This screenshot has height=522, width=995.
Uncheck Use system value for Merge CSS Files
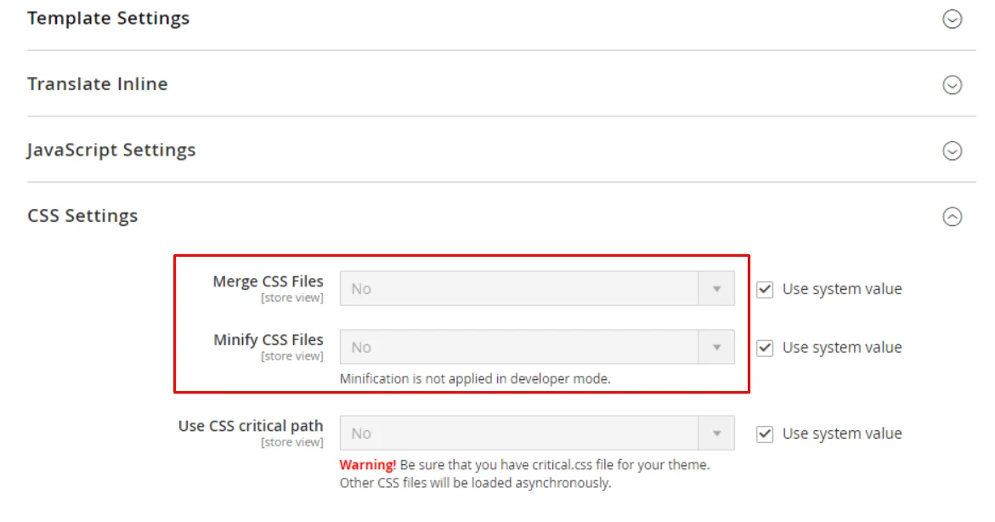click(764, 289)
